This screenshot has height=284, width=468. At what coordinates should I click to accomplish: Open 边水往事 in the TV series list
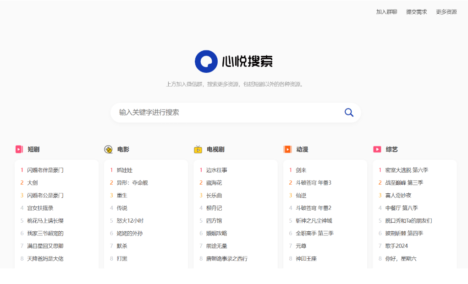pyautogui.click(x=217, y=170)
